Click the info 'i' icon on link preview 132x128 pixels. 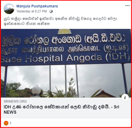coord(125,98)
